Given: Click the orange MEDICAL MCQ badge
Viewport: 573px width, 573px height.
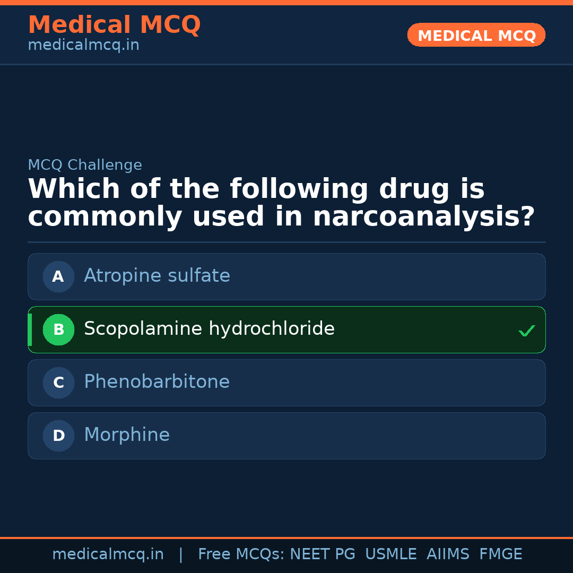Looking at the screenshot, I should [x=476, y=35].
